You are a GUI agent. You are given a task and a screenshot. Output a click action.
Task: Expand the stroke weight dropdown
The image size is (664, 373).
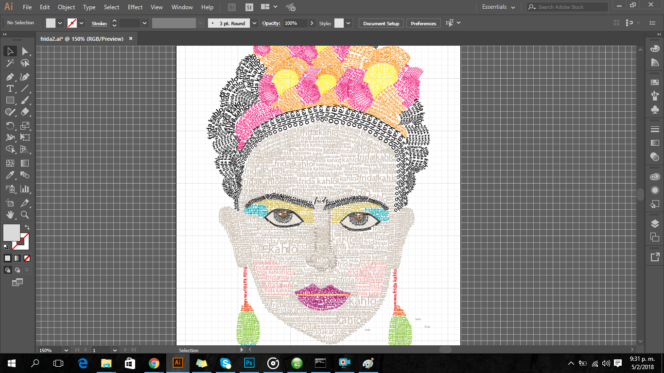click(144, 23)
